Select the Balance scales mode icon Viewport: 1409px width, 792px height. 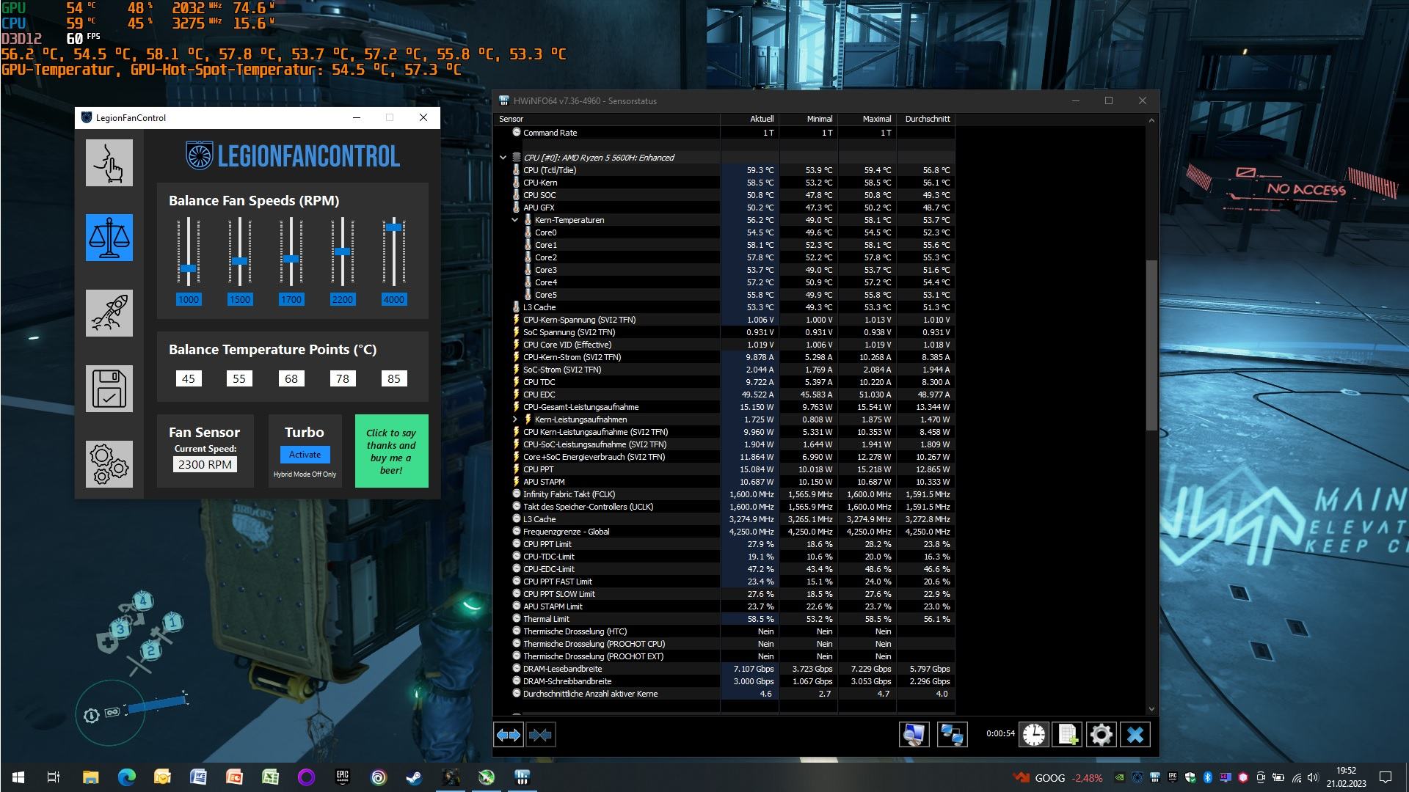tap(109, 238)
